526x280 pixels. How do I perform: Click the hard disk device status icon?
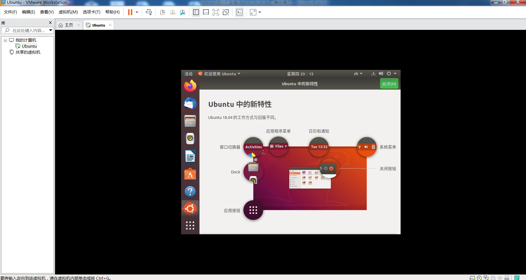tap(472, 278)
